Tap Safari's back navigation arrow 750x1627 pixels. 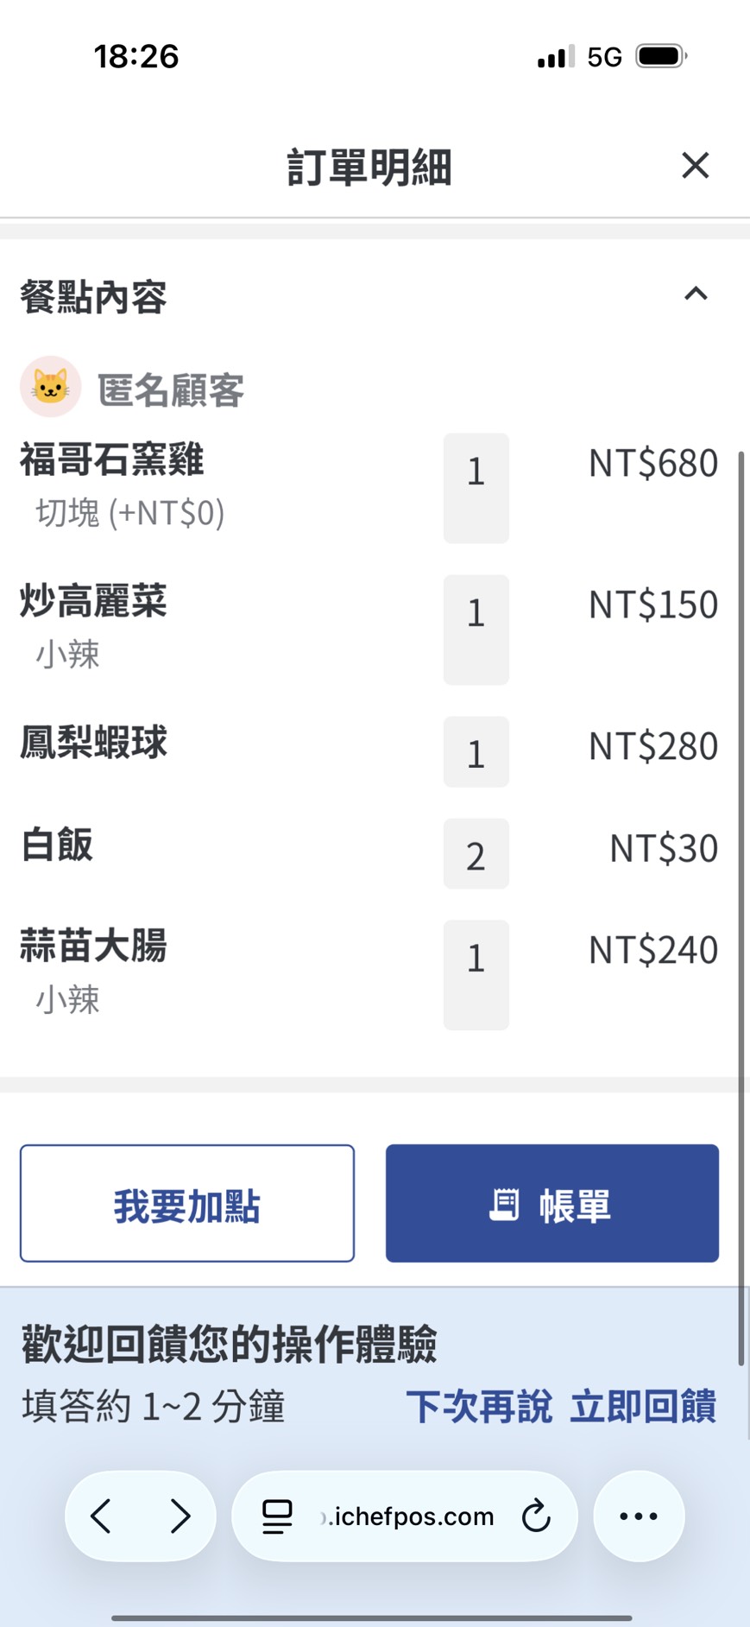(x=100, y=1516)
